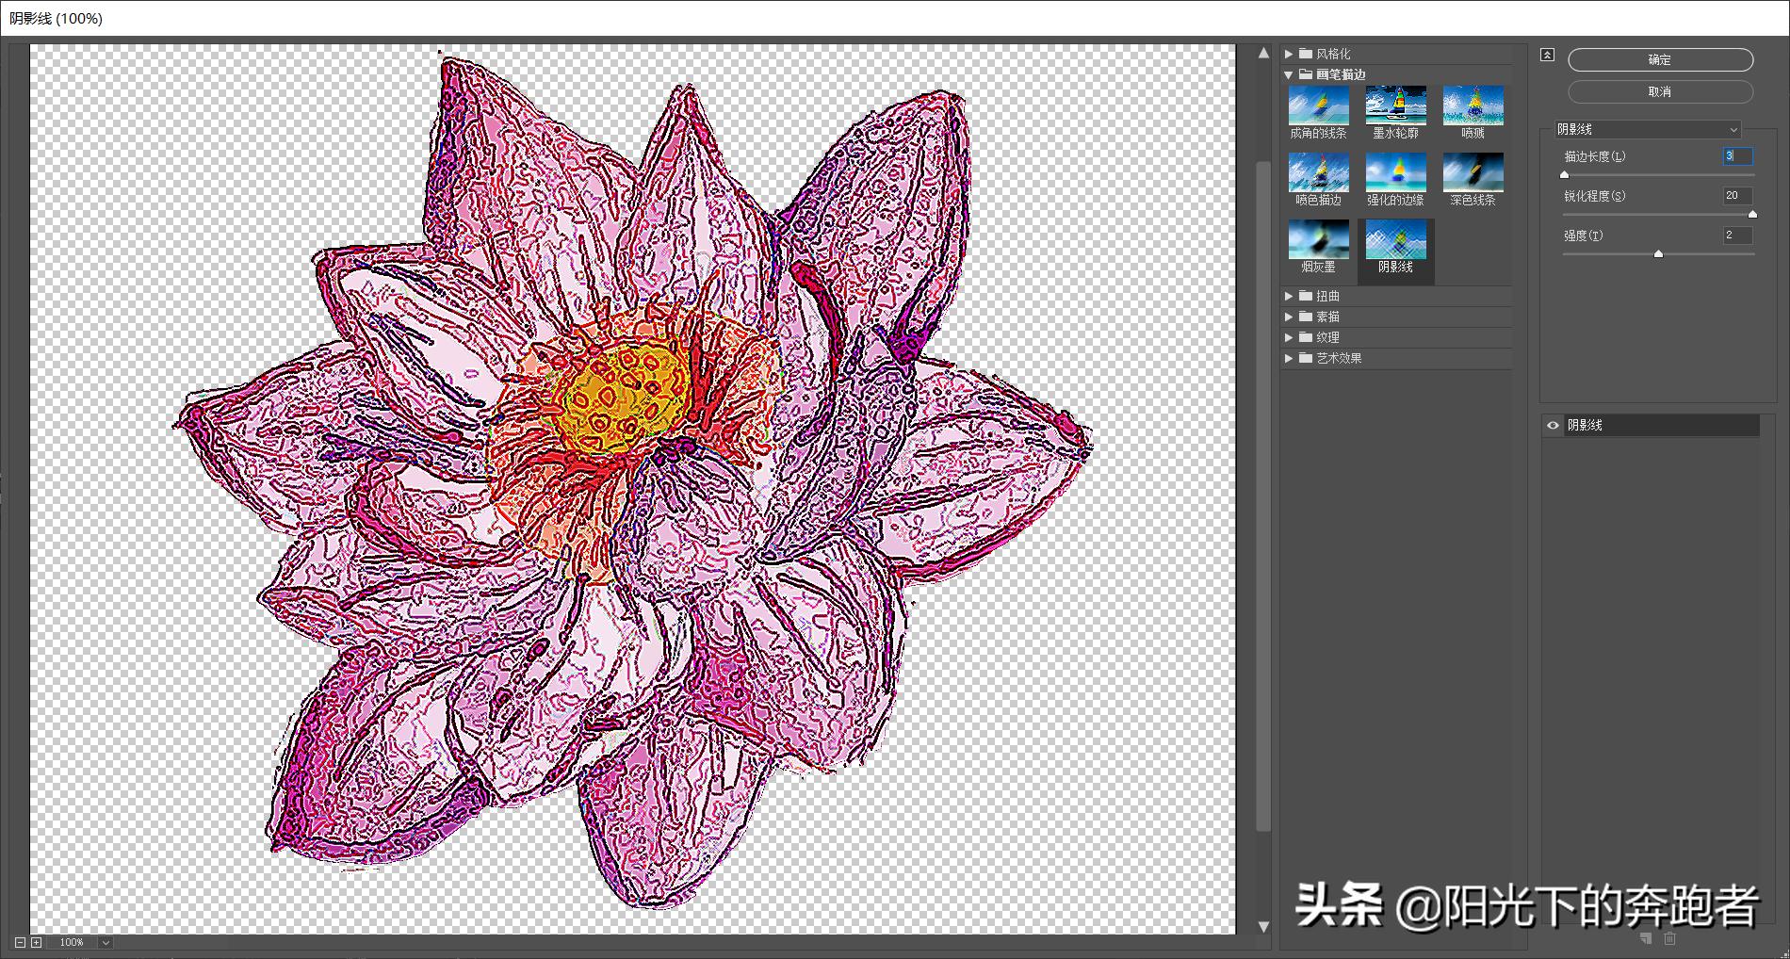Select the 烟灰墨 filter

pyautogui.click(x=1318, y=240)
